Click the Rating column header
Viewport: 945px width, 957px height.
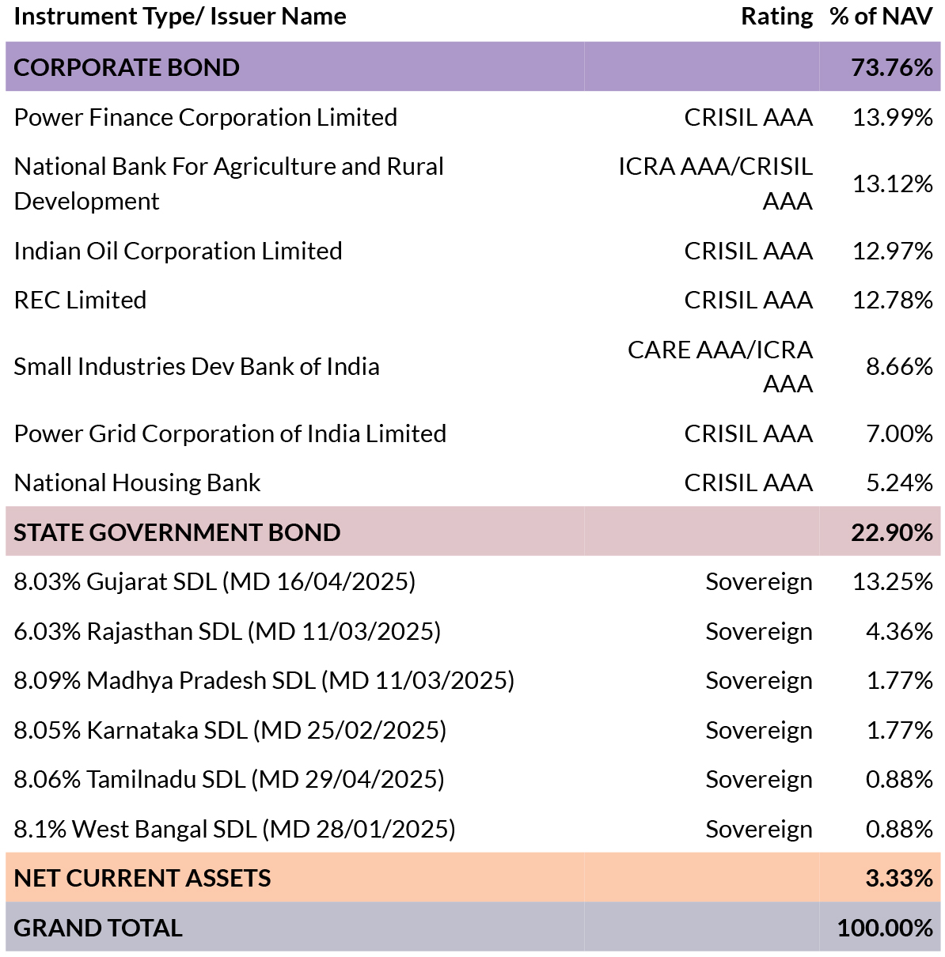point(776,17)
